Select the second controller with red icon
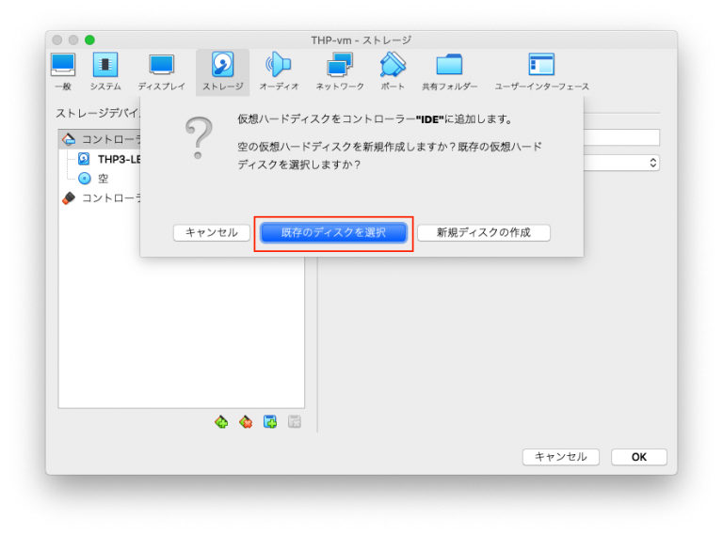723x535 pixels. (101, 198)
